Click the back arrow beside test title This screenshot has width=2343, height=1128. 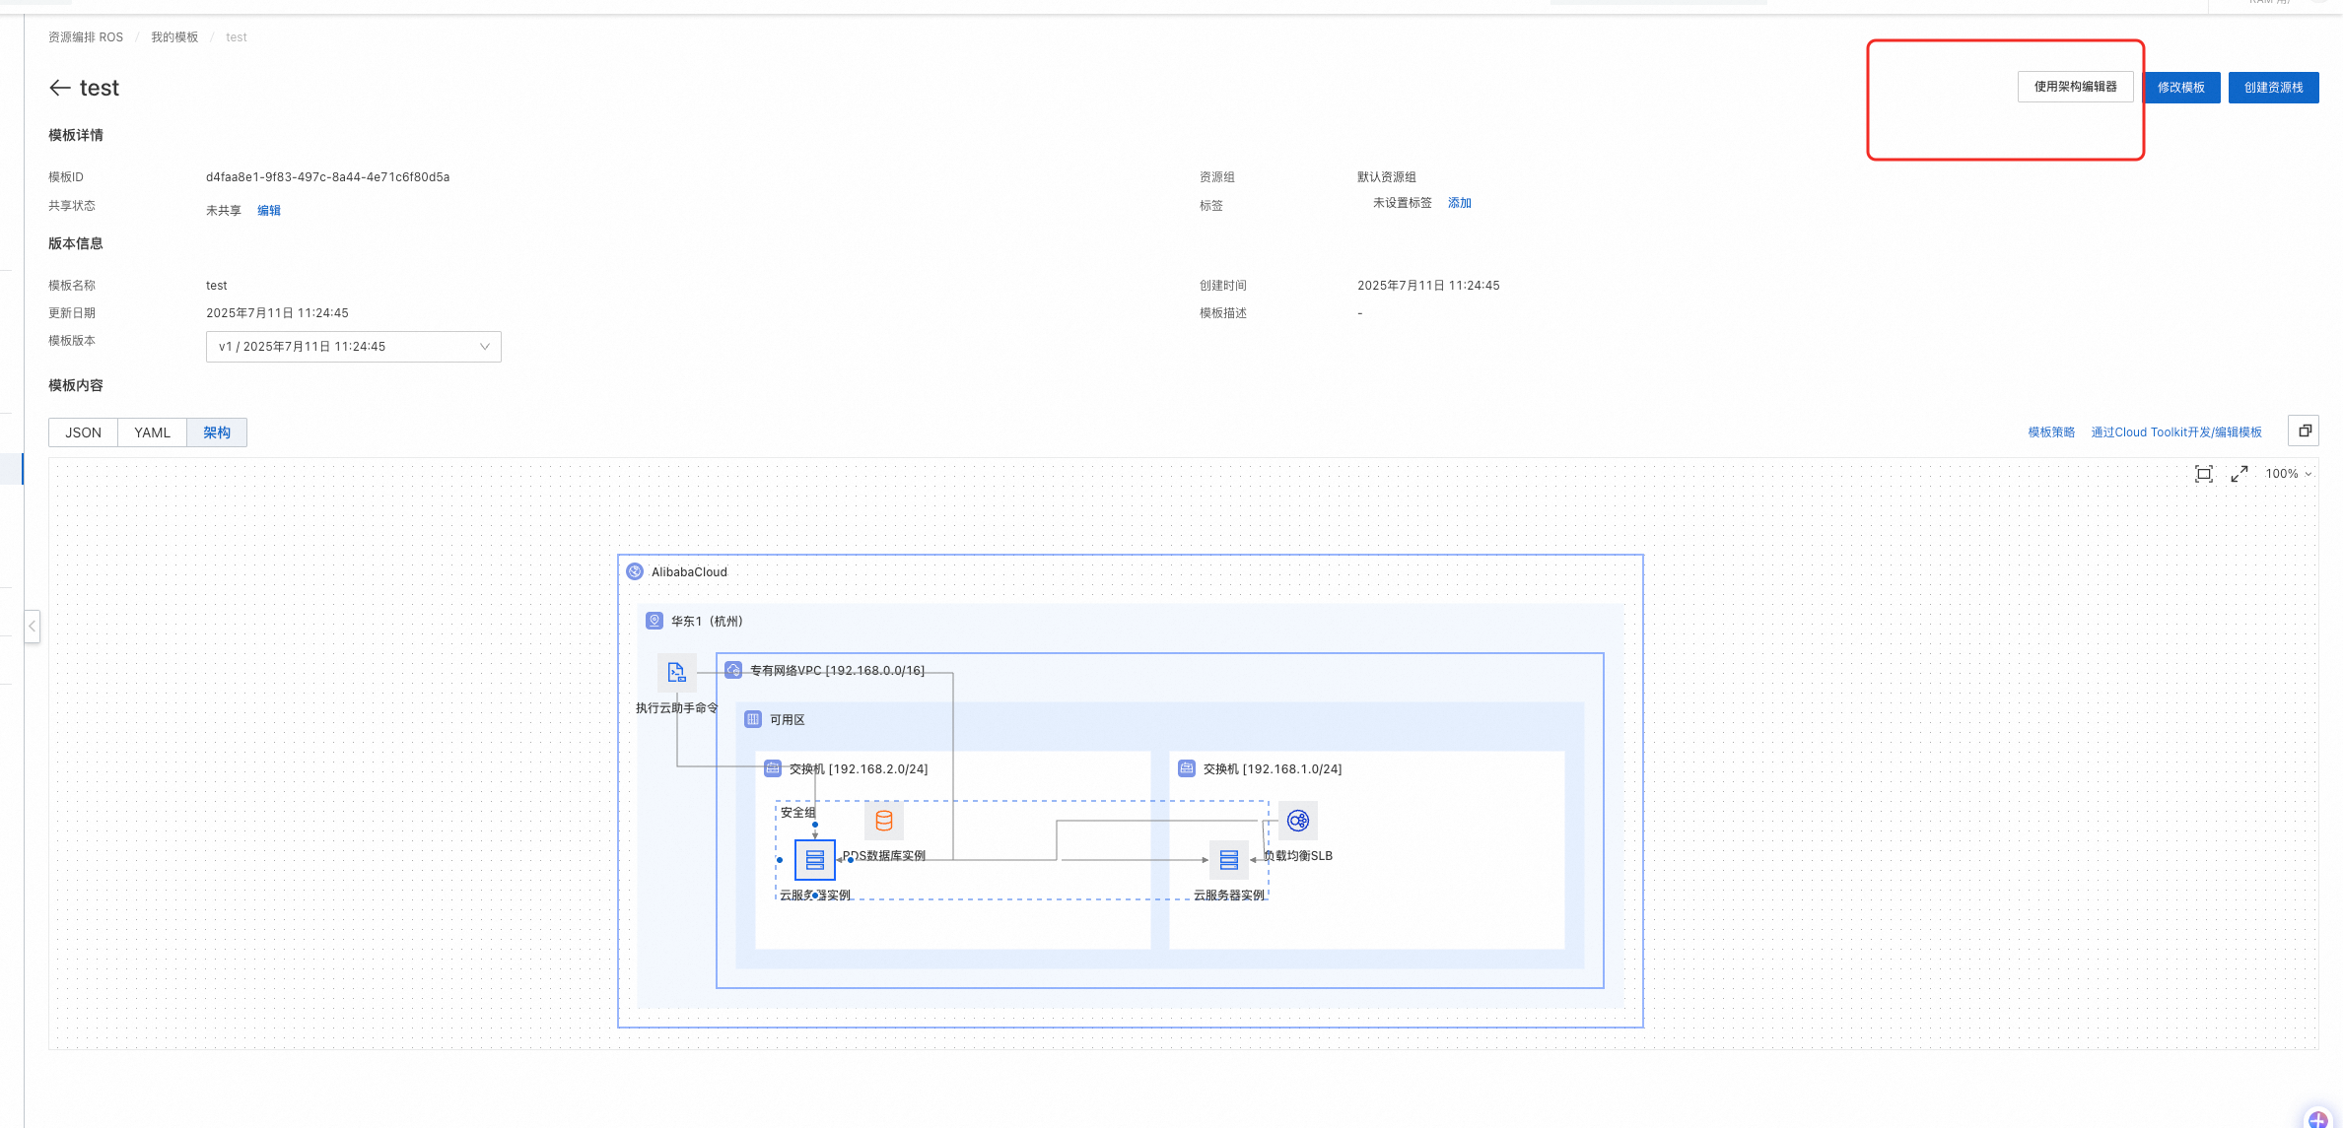pyautogui.click(x=59, y=88)
